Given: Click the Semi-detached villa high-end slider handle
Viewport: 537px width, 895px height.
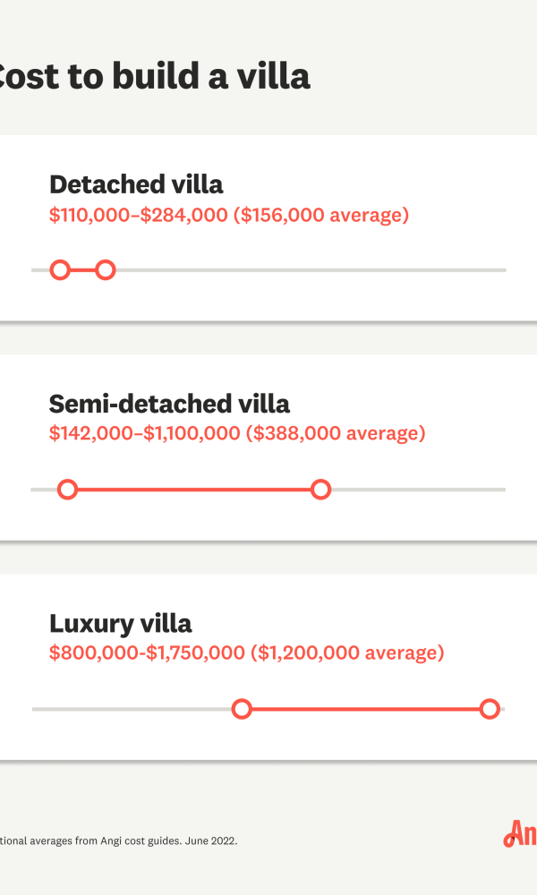Looking at the screenshot, I should click(x=320, y=490).
